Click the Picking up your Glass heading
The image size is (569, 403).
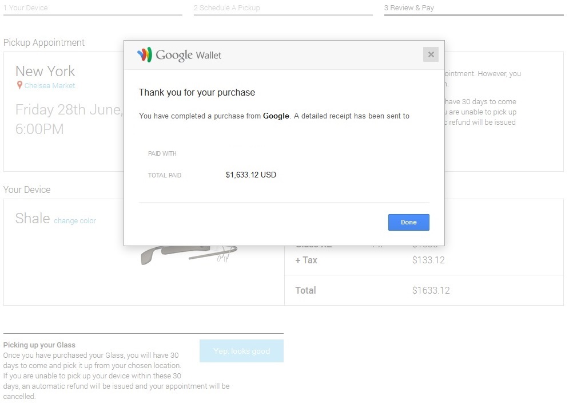pyautogui.click(x=39, y=345)
